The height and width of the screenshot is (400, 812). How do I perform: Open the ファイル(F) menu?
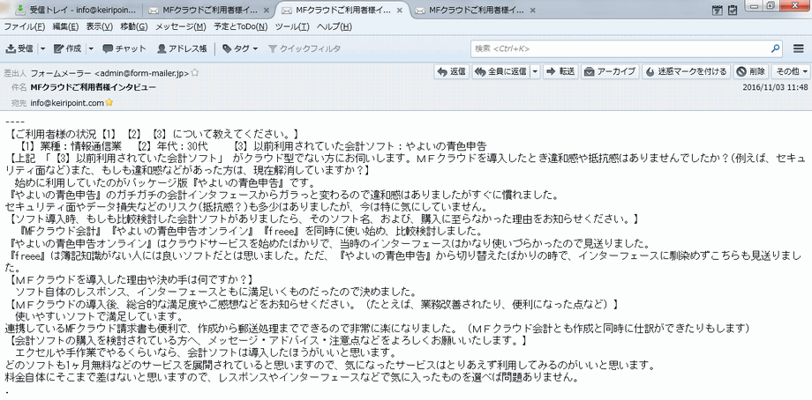(x=25, y=27)
